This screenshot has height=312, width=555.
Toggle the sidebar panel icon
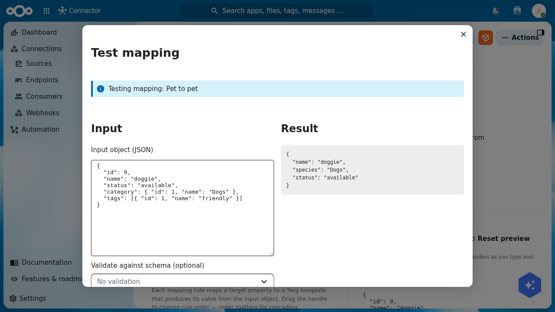pyautogui.click(x=541, y=32)
